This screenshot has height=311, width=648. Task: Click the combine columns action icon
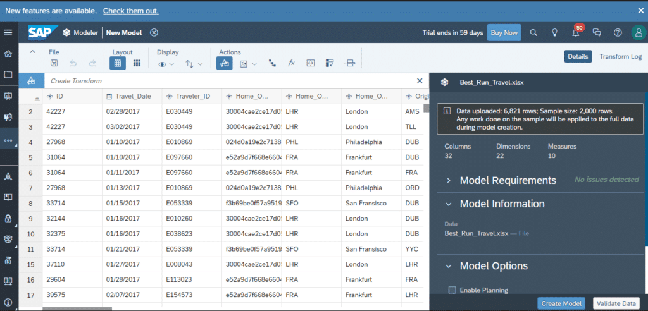tap(349, 63)
